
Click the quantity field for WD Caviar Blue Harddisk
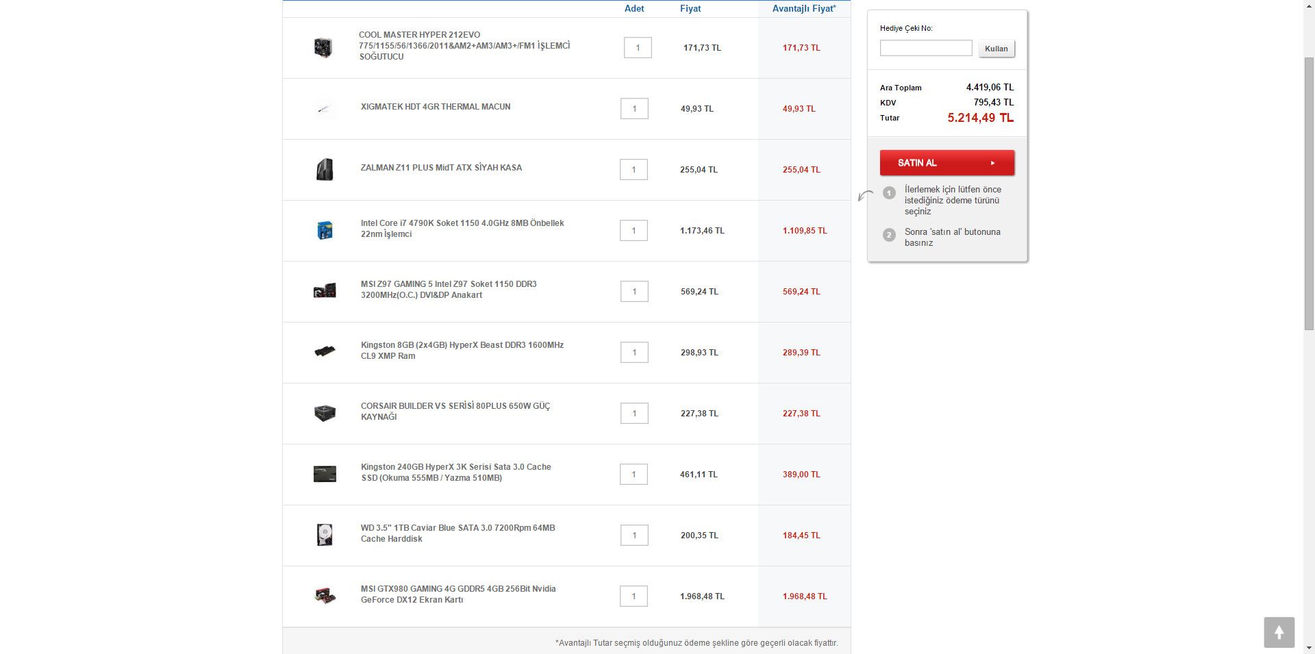pyautogui.click(x=634, y=535)
